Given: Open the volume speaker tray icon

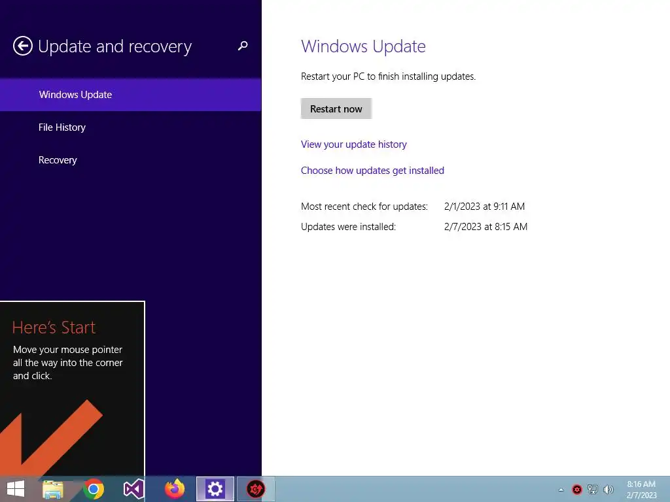Looking at the screenshot, I should tap(608, 490).
